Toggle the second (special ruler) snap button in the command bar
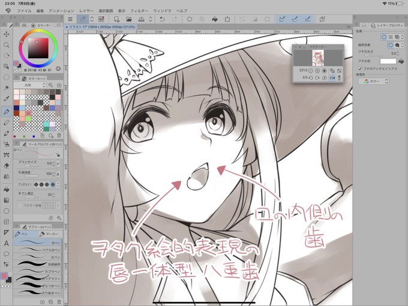Viewport: 408px width, 306px height. click(x=295, y=19)
